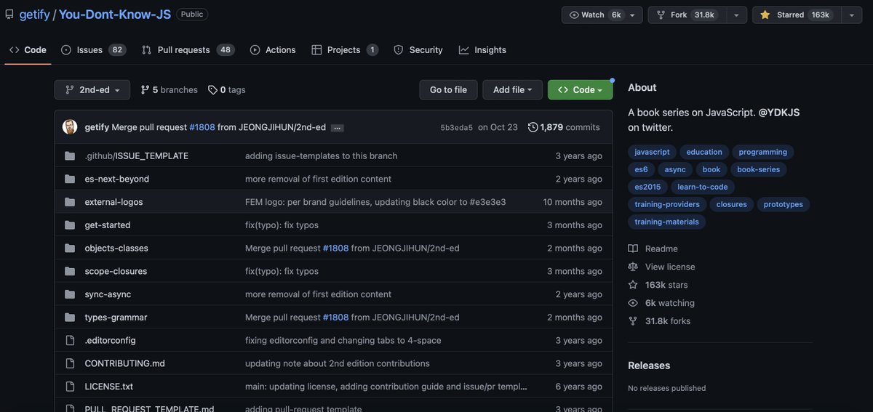This screenshot has height=412, width=873.
Task: Click getify's avatar in the commit row
Action: click(x=70, y=127)
